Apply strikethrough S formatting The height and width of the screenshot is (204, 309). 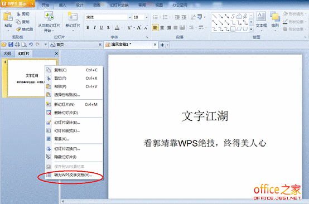pos(108,27)
